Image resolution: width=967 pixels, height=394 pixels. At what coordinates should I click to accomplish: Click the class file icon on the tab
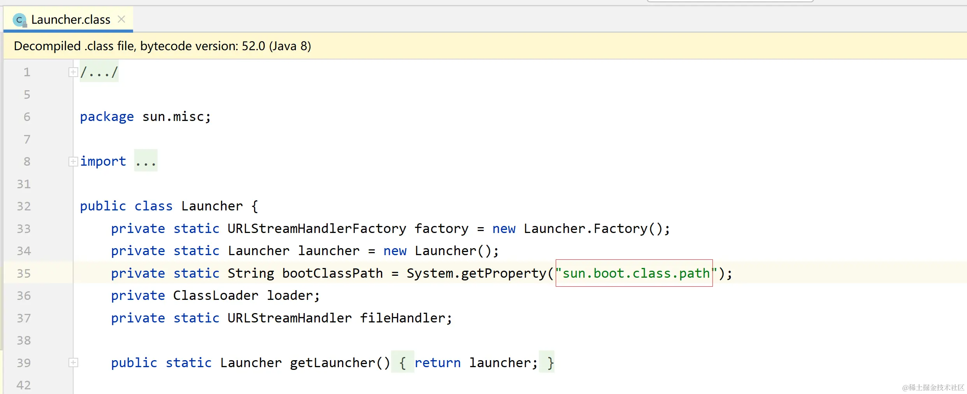pos(19,20)
